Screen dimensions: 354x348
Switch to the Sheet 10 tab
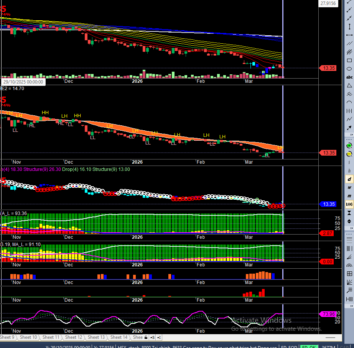[28, 337]
